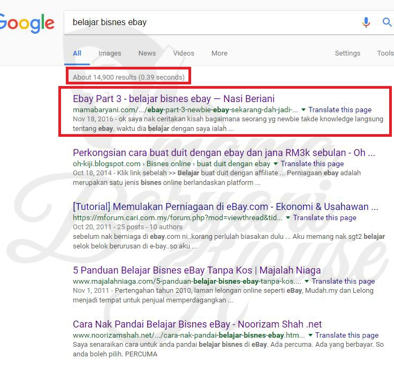The height and width of the screenshot is (366, 394).
Task: Click snippet starting 'sebelum nak berniaga di ebay.com'
Action: pos(229,242)
